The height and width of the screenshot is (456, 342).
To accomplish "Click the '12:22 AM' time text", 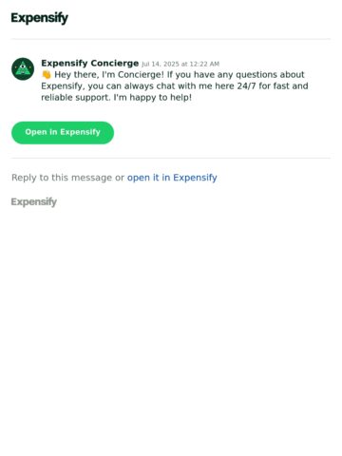I will point(204,64).
